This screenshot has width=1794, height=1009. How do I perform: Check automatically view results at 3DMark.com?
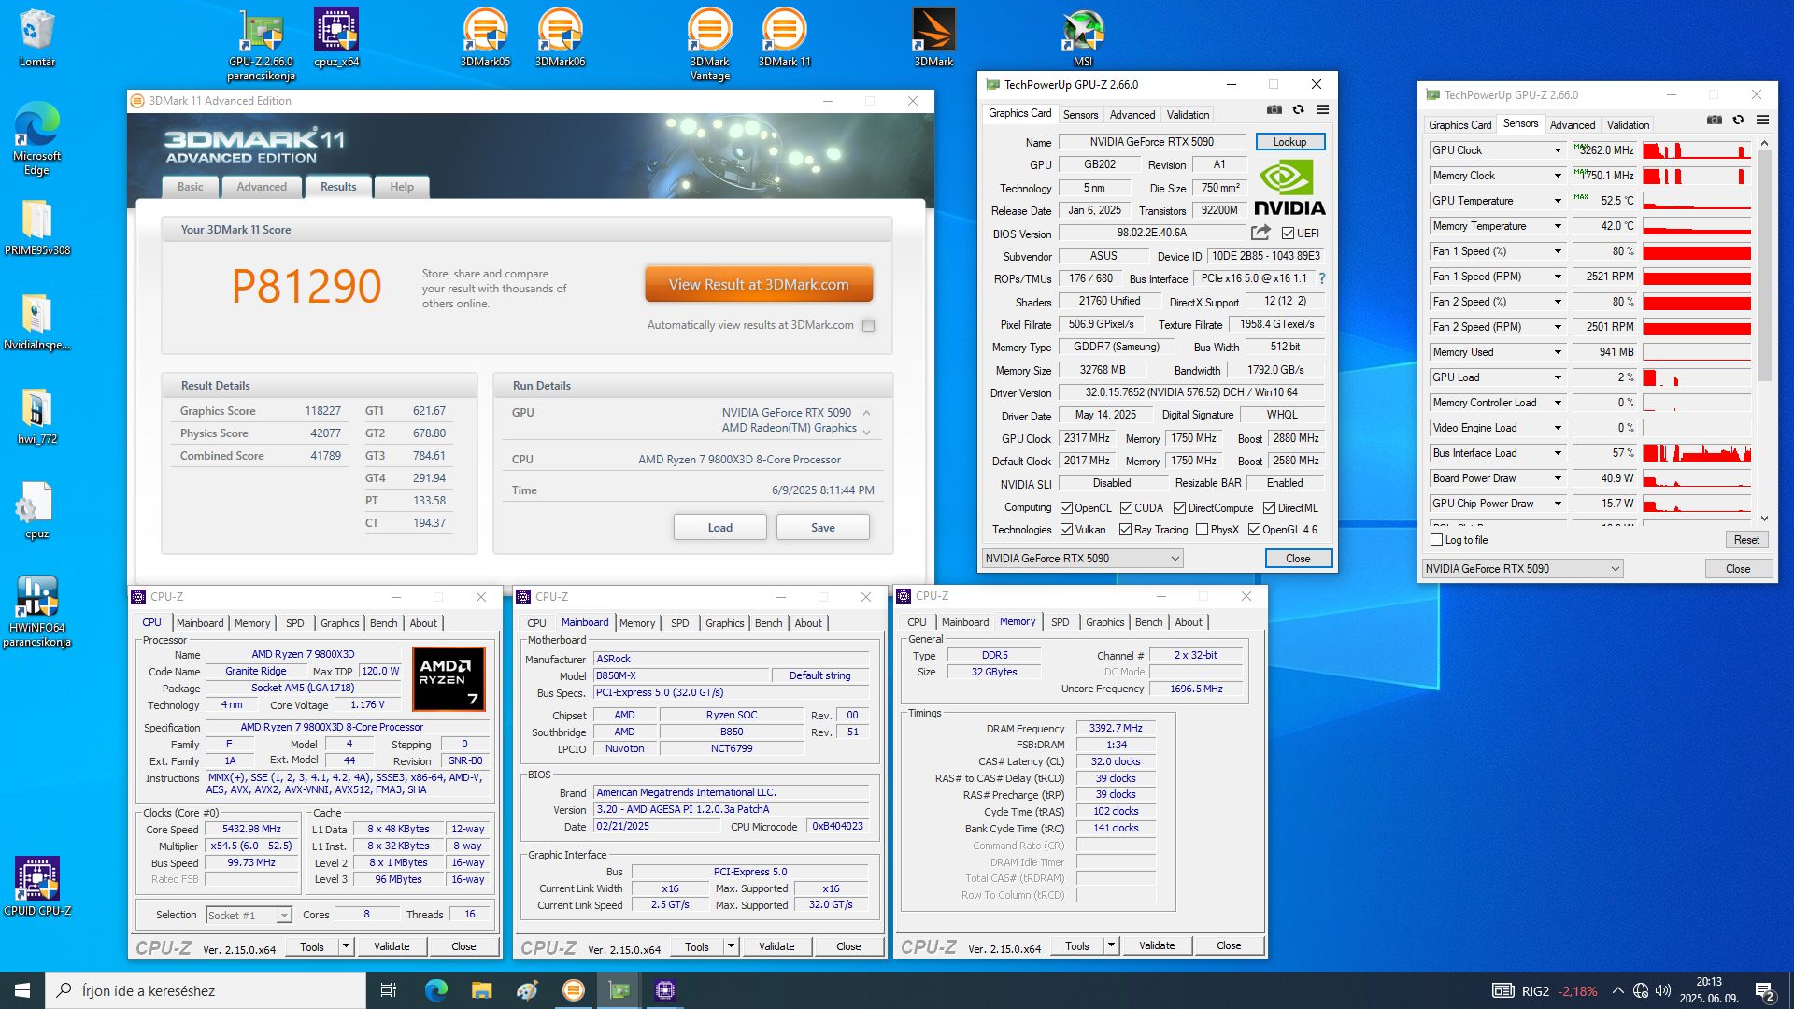tap(868, 326)
